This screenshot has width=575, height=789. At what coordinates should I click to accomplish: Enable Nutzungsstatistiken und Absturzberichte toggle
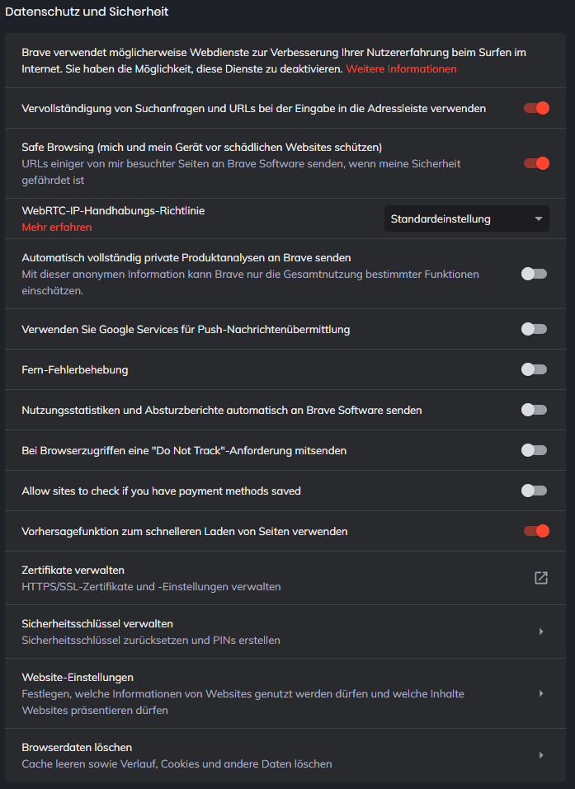pyautogui.click(x=534, y=410)
